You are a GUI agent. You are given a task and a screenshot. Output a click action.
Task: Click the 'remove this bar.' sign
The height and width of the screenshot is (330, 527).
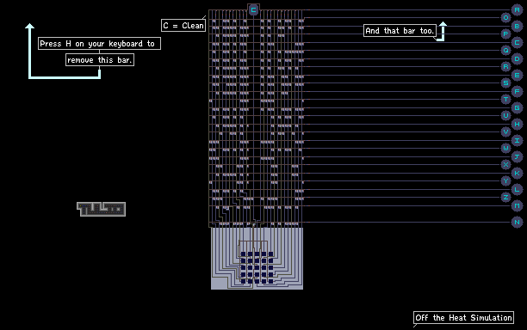pos(100,60)
